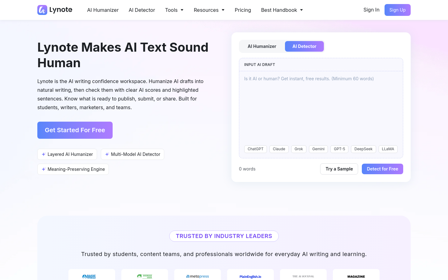The width and height of the screenshot is (448, 280).
Task: Click The AI Journal logo card
Action: click(x=303, y=275)
